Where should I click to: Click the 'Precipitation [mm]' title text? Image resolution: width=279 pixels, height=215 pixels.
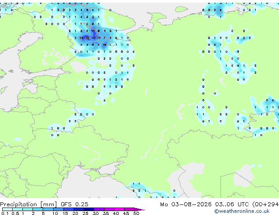click(x=29, y=204)
